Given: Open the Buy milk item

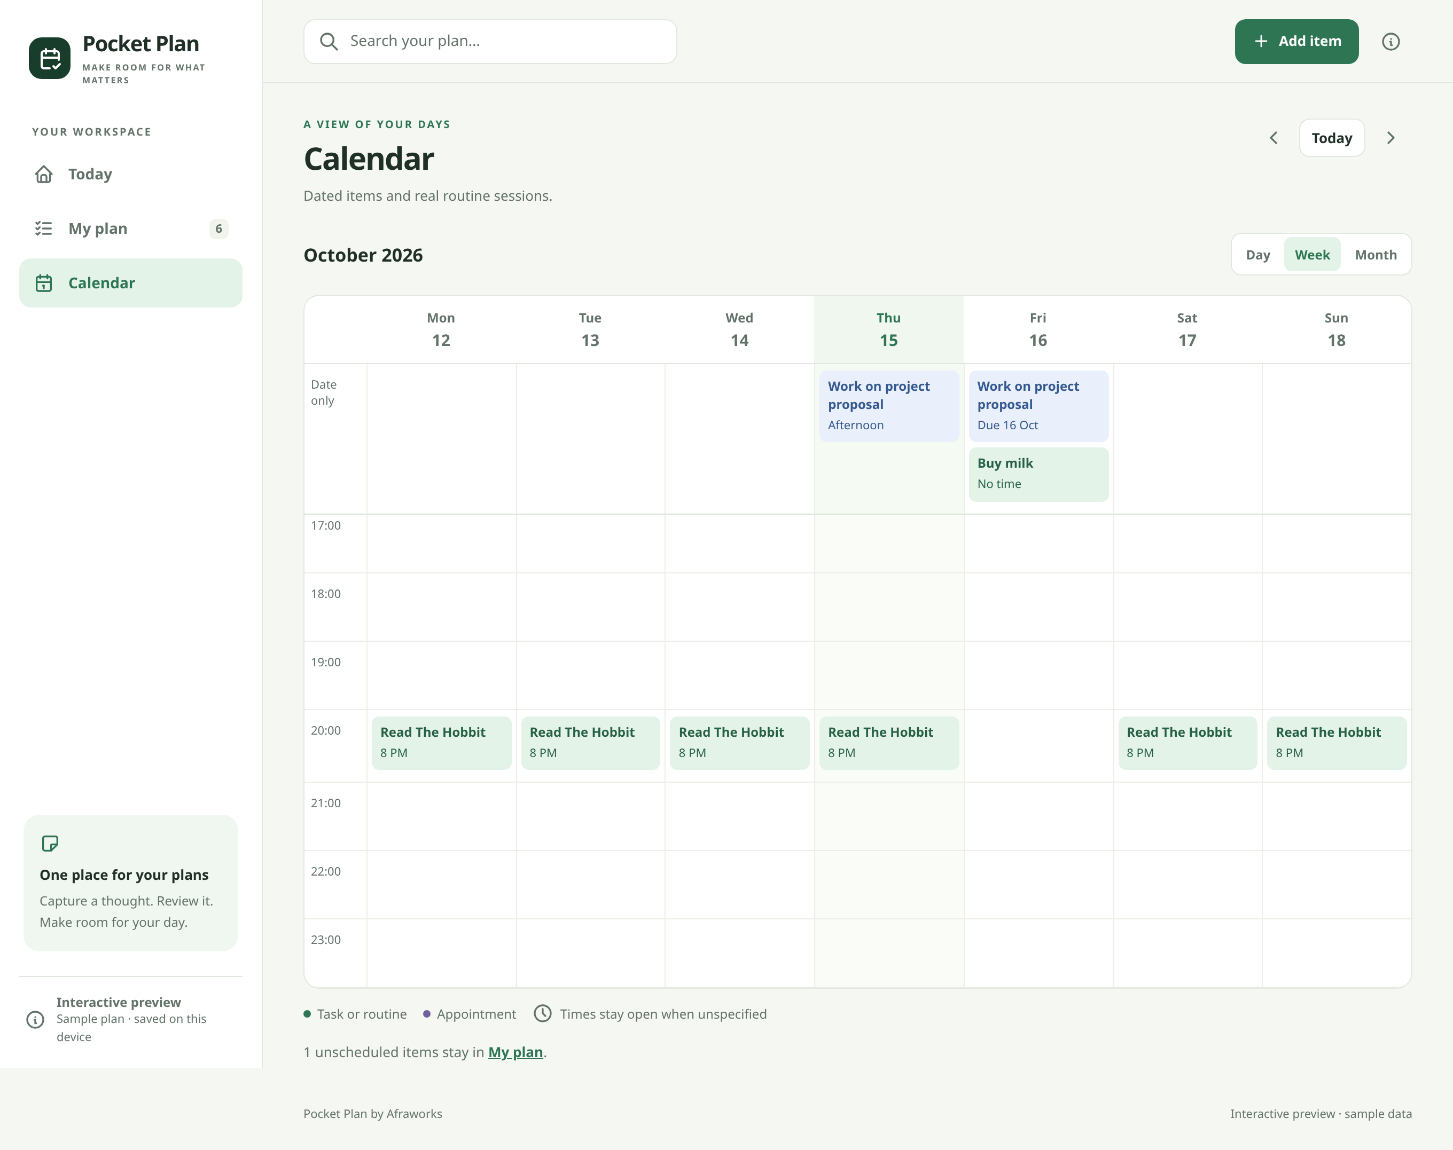Looking at the screenshot, I should [1038, 474].
